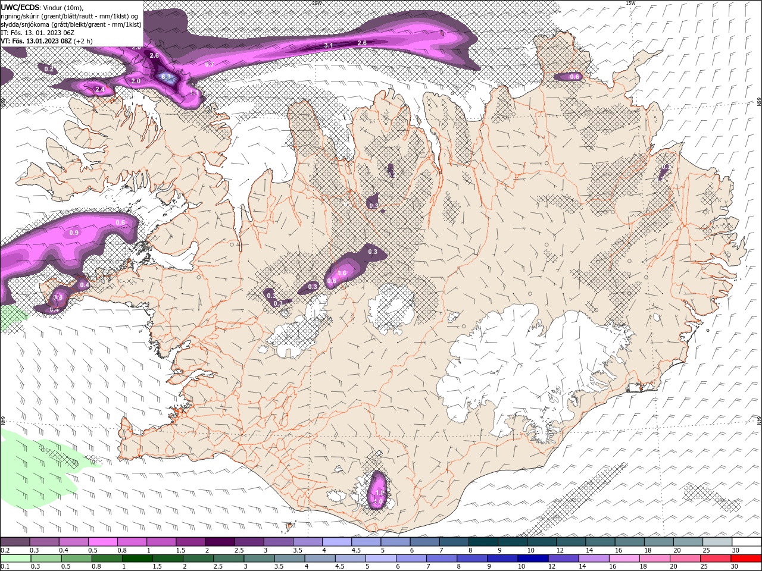
Task: Click the violet swatch labeled 12 in lower legend
Action: click(x=564, y=559)
